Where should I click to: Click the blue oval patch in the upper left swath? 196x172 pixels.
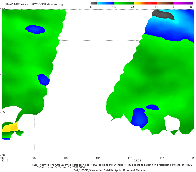click(35, 29)
